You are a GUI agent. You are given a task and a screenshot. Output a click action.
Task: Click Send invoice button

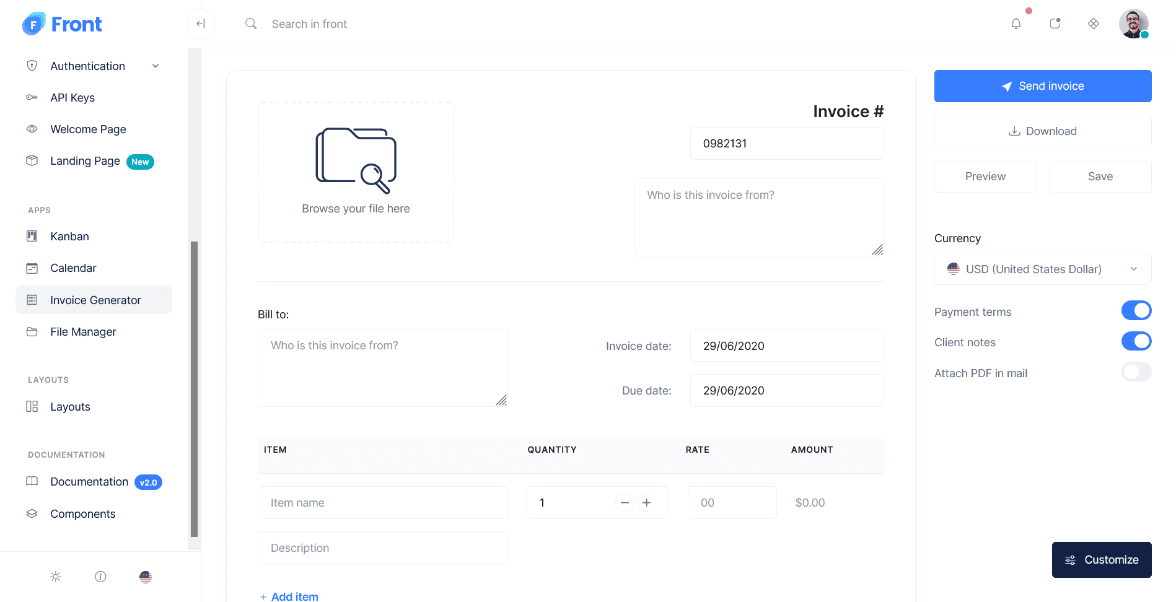click(x=1043, y=86)
